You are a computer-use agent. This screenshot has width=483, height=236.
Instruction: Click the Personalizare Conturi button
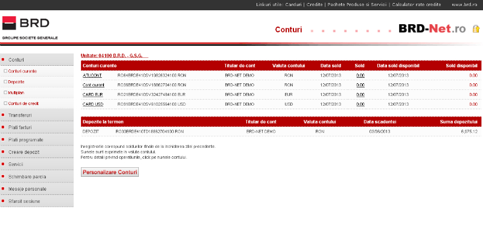(110, 172)
